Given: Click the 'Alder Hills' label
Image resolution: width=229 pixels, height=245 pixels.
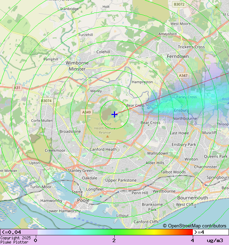Looking at the screenshot, I should 155,163.
